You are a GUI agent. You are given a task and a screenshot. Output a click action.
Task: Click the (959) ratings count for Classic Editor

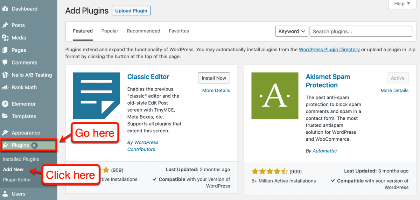pyautogui.click(x=117, y=170)
